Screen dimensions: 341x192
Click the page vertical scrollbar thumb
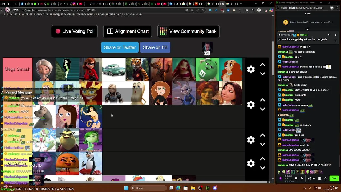tap(273, 58)
